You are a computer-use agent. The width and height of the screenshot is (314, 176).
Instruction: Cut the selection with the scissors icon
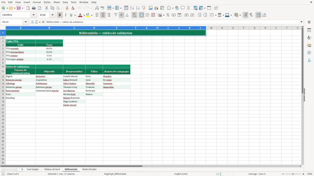tap(47, 8)
